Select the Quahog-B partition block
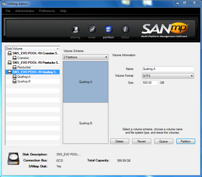Image resolution: width=202 pixels, height=177 pixels. click(85, 123)
